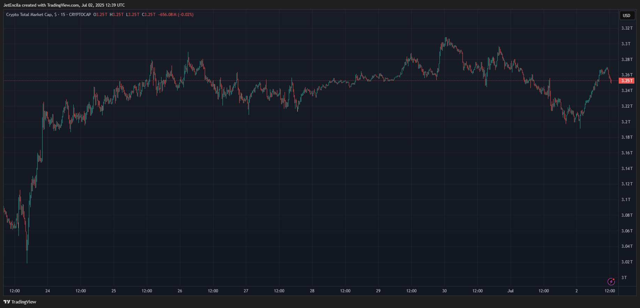
Task: Click the open value O3.25T in legend
Action: (100, 15)
